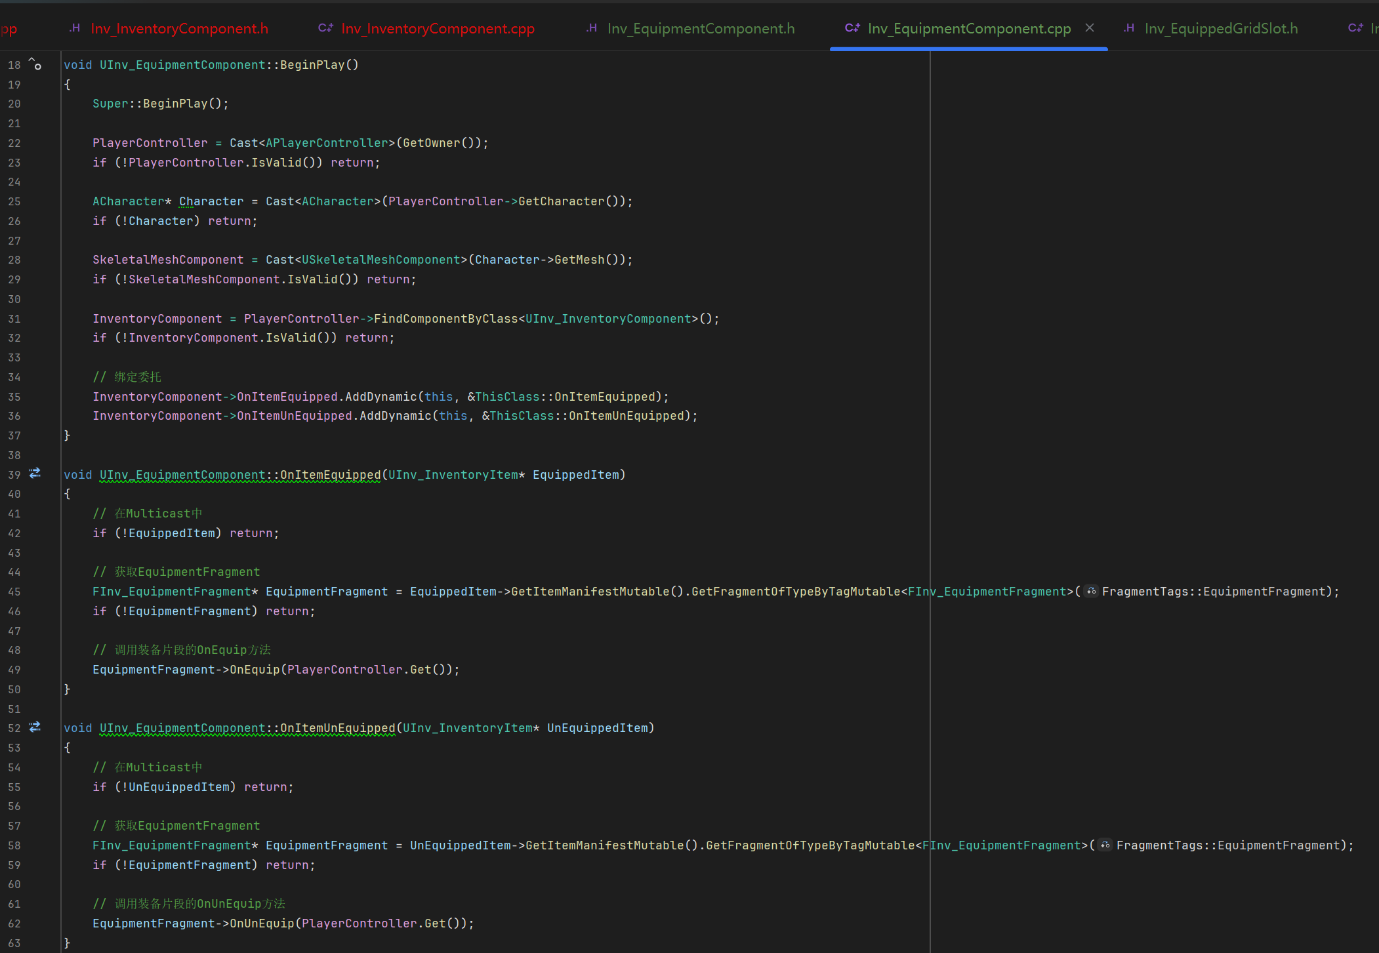
Task: Close the Inv_EquipmentComponent.cpp tab
Action: coord(1090,28)
